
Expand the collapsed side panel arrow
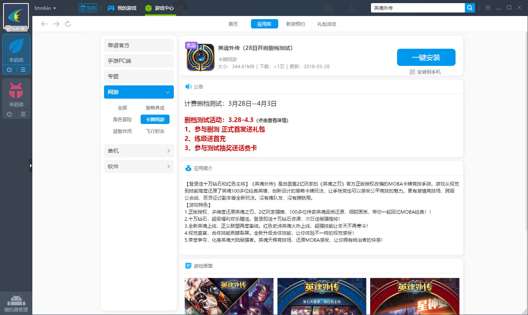point(31,165)
